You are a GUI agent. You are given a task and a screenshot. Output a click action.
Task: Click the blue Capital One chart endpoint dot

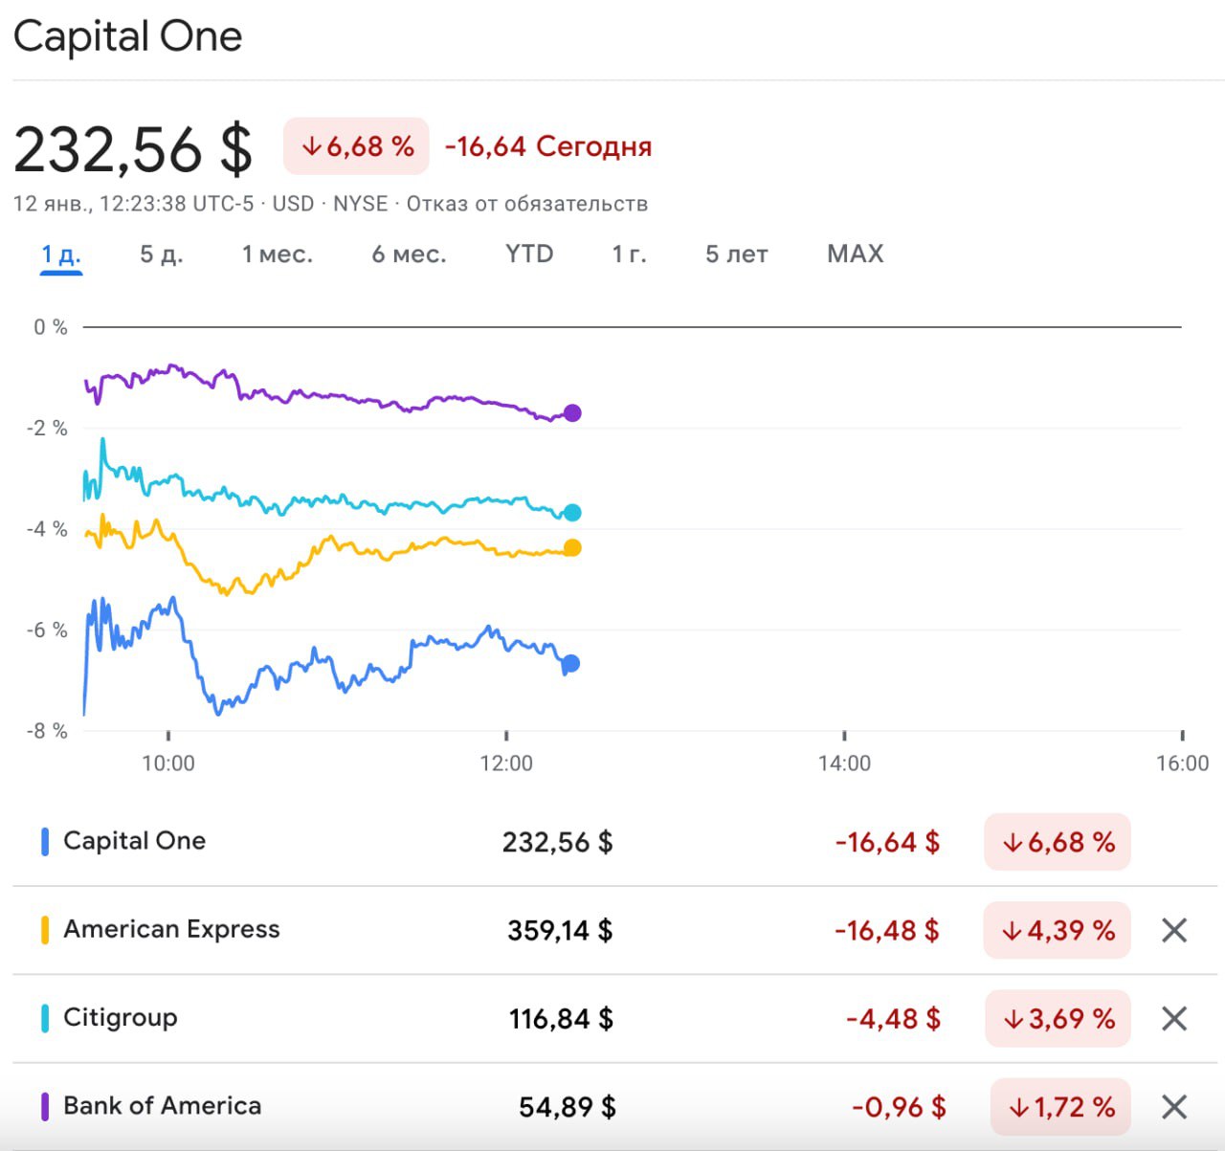point(570,663)
